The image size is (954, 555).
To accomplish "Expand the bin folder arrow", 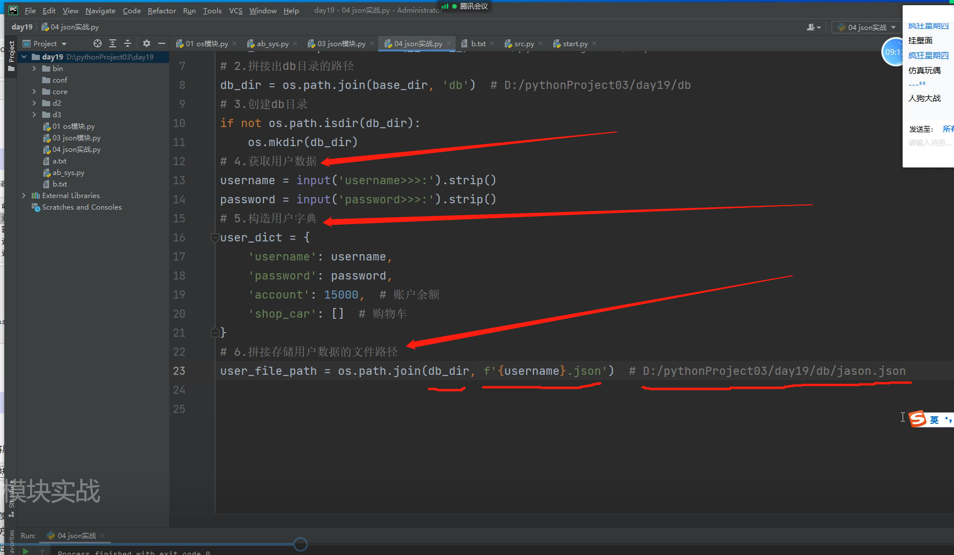I will tap(34, 68).
